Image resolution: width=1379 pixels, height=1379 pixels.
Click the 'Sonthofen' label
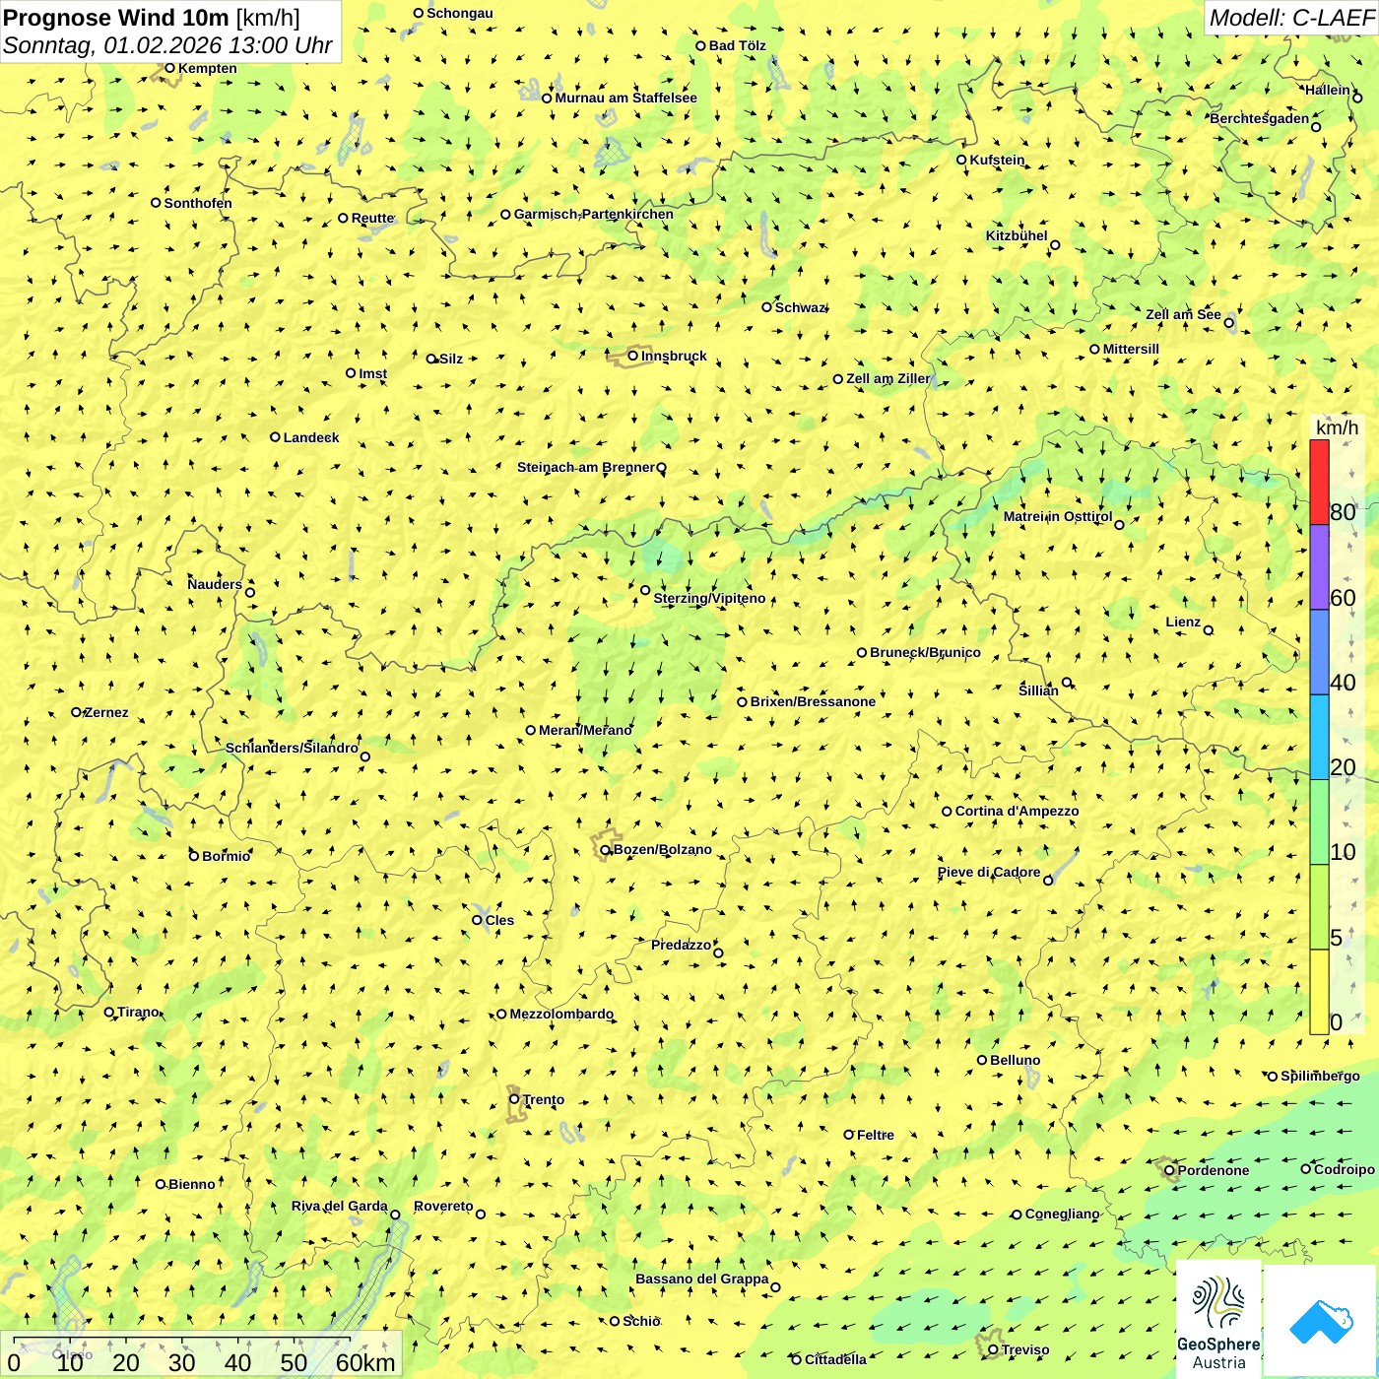[x=198, y=203]
